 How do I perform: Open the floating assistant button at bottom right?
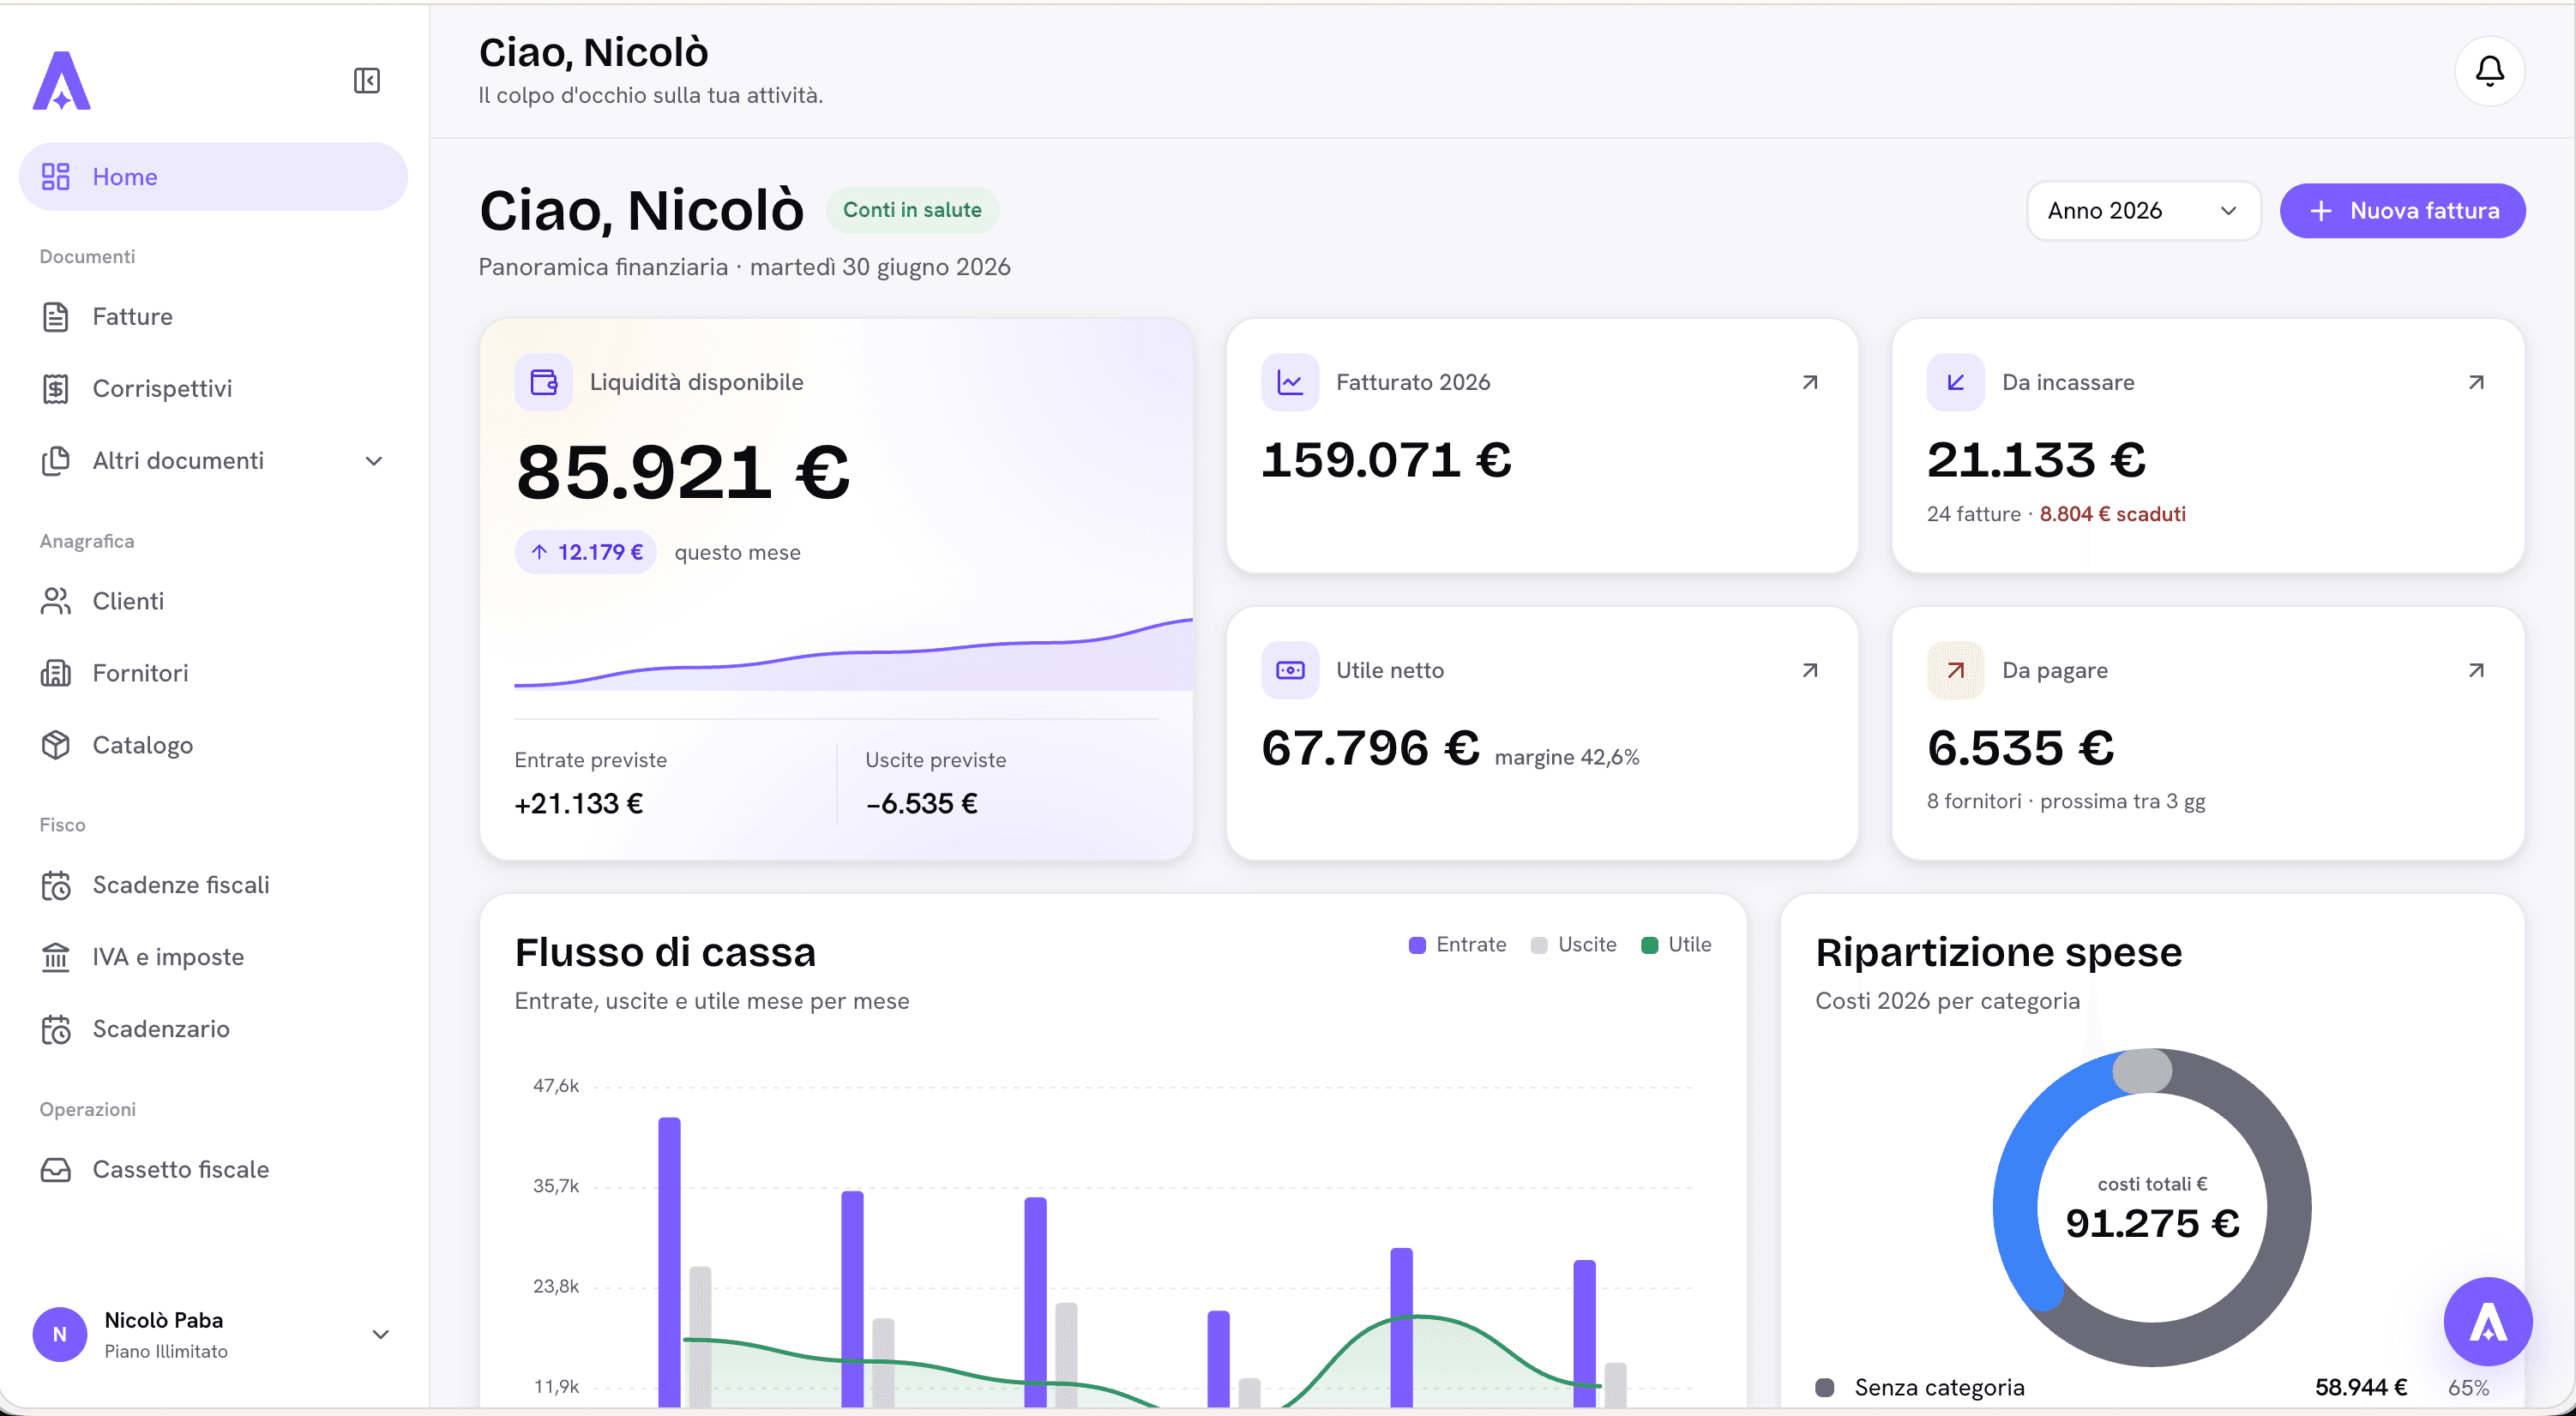pos(2487,1321)
